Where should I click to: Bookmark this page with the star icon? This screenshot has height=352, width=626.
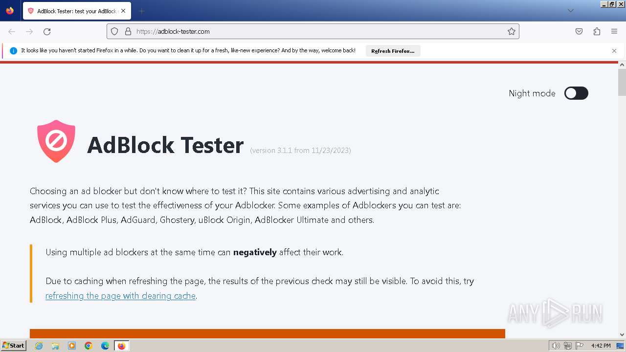click(x=512, y=31)
